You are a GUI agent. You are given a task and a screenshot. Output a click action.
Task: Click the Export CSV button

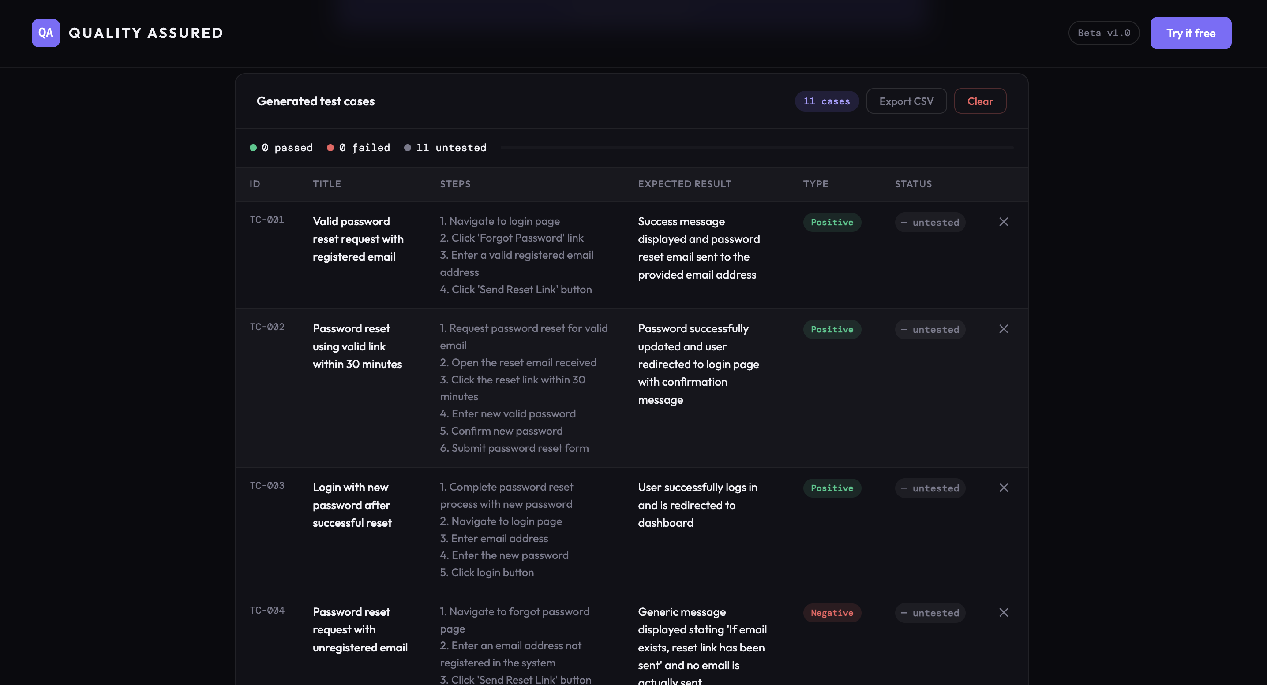tap(906, 101)
